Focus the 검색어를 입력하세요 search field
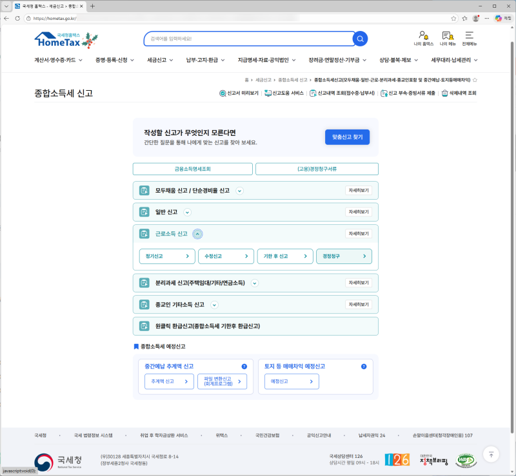The width and height of the screenshot is (516, 476). coord(248,39)
